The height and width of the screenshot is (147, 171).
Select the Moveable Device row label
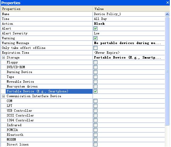21,81
